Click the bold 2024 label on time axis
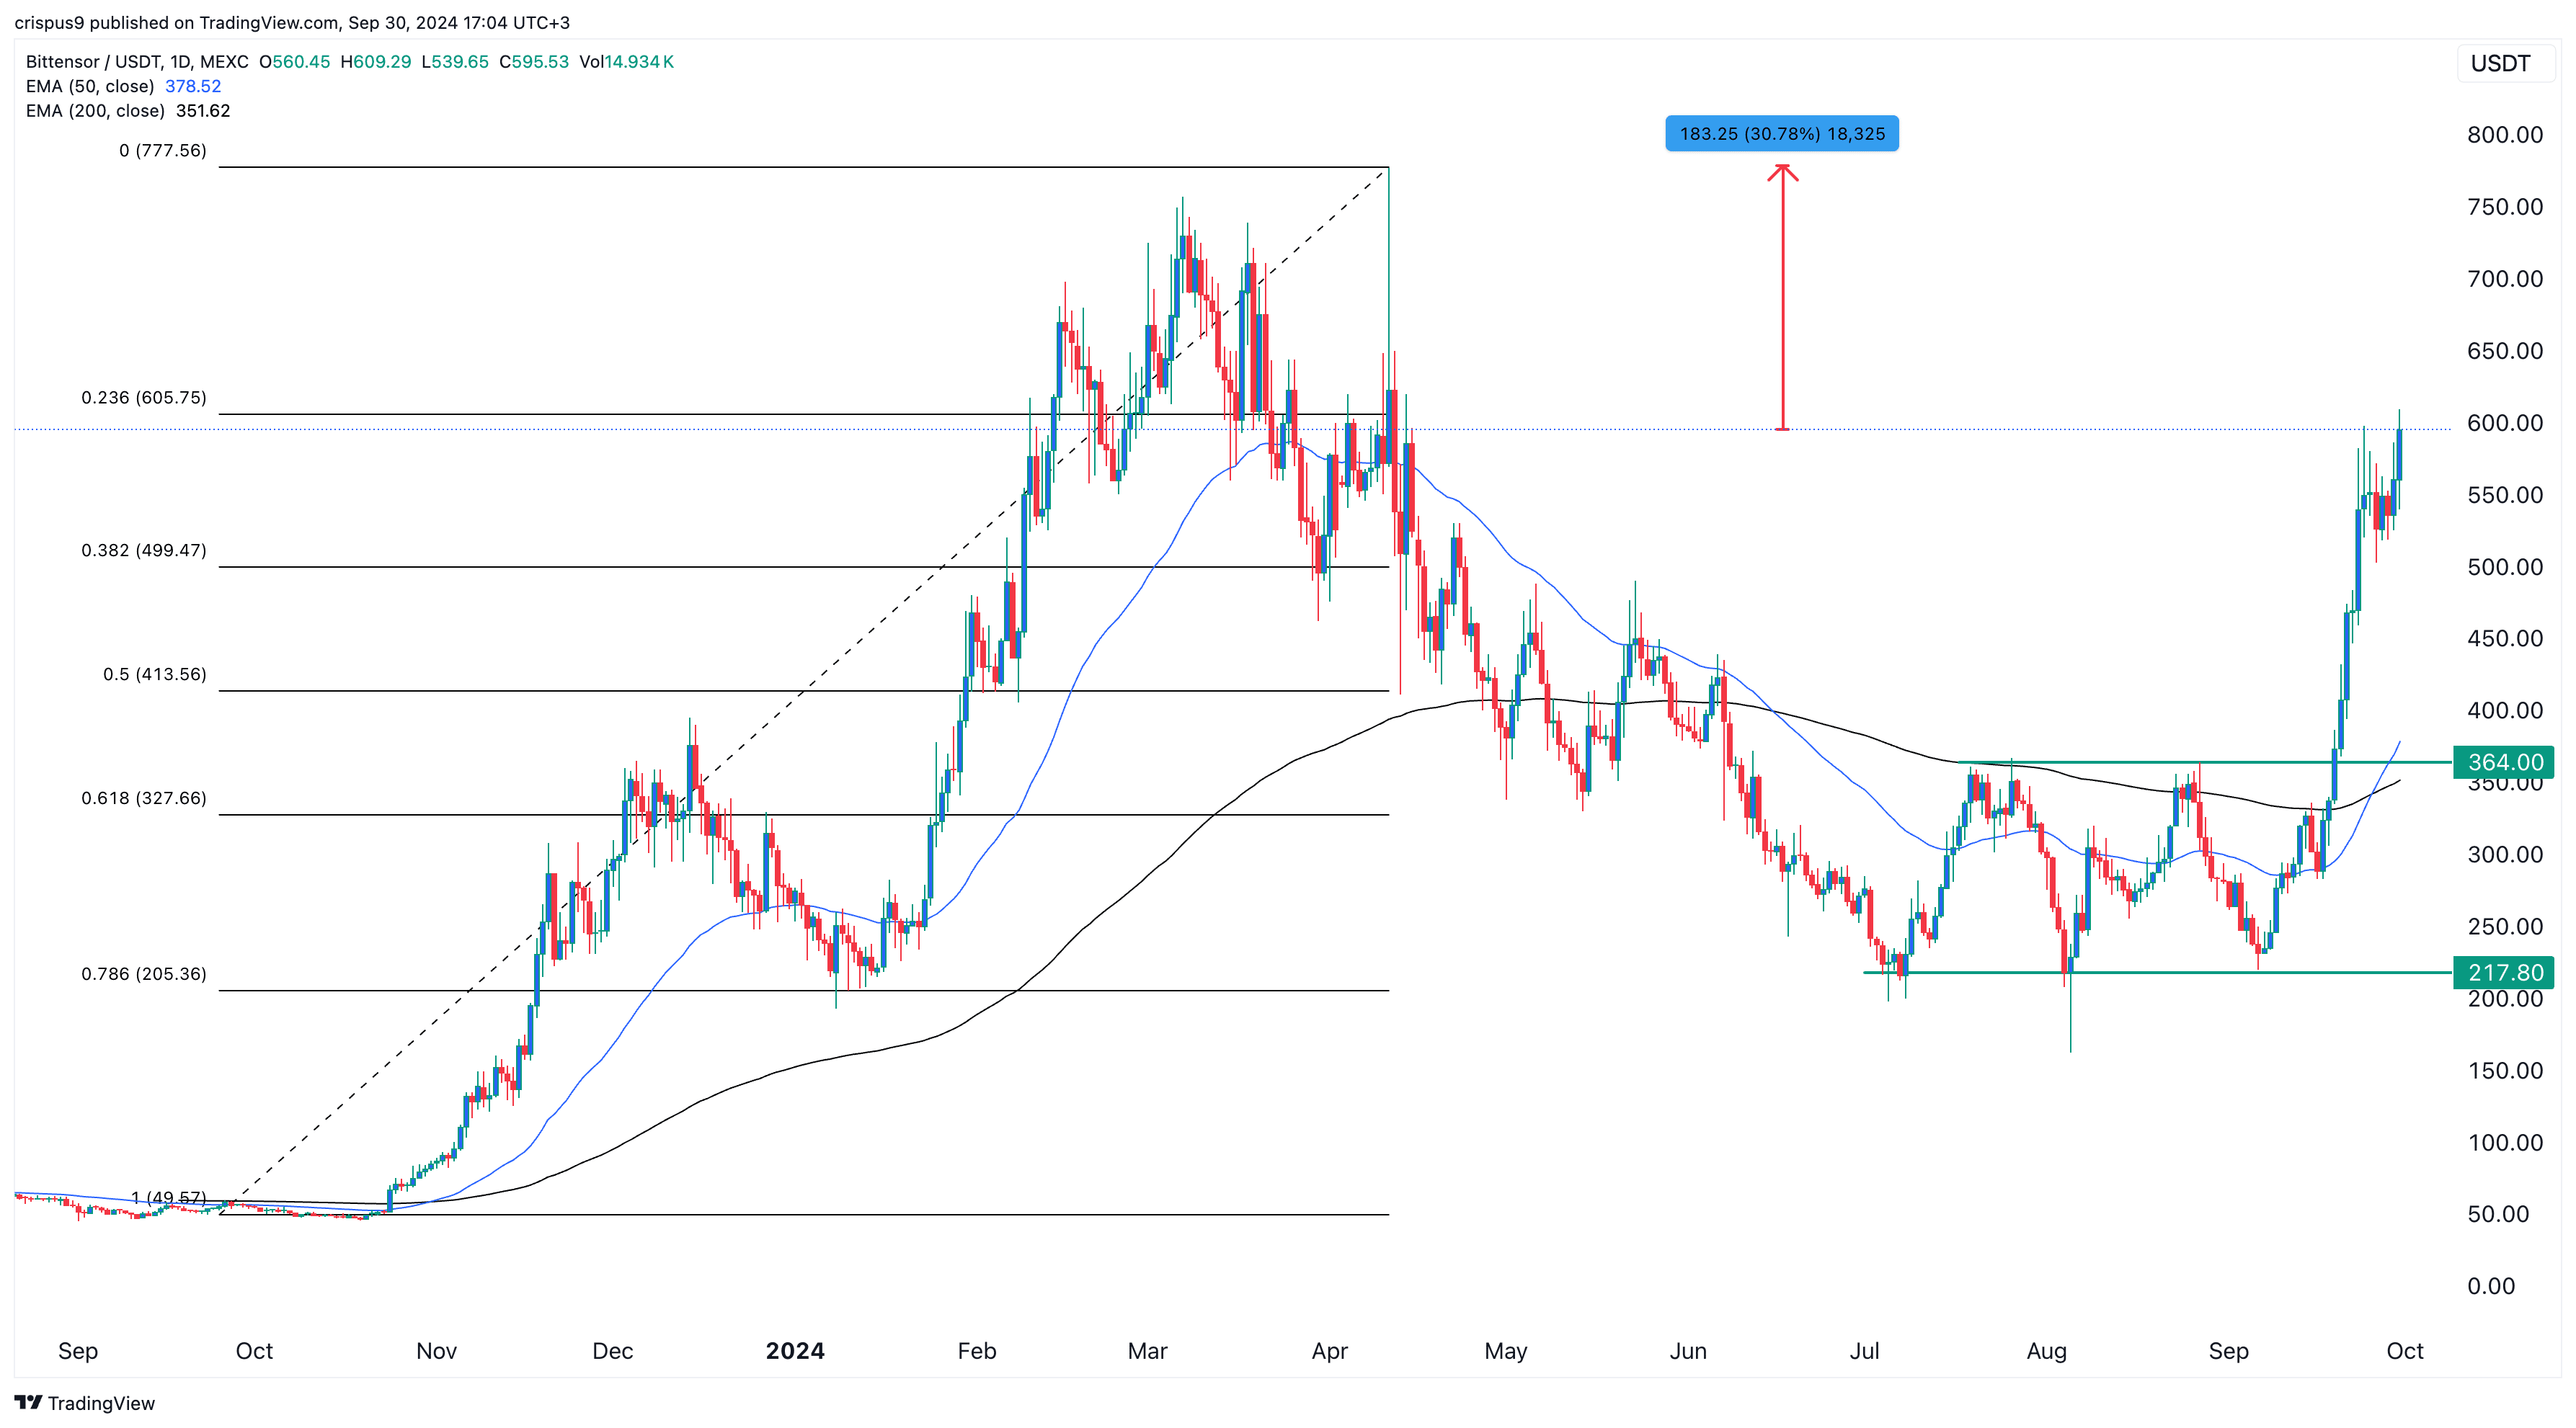The image size is (2576, 1428). point(795,1351)
